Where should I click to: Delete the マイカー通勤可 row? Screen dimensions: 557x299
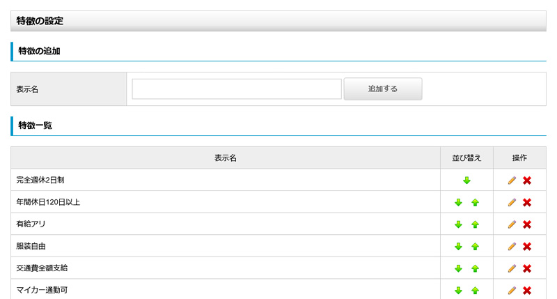[x=527, y=291]
